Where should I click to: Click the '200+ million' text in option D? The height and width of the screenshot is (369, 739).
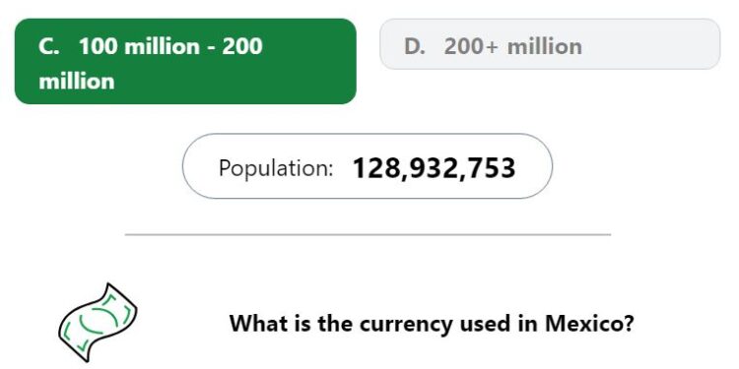click(x=512, y=46)
